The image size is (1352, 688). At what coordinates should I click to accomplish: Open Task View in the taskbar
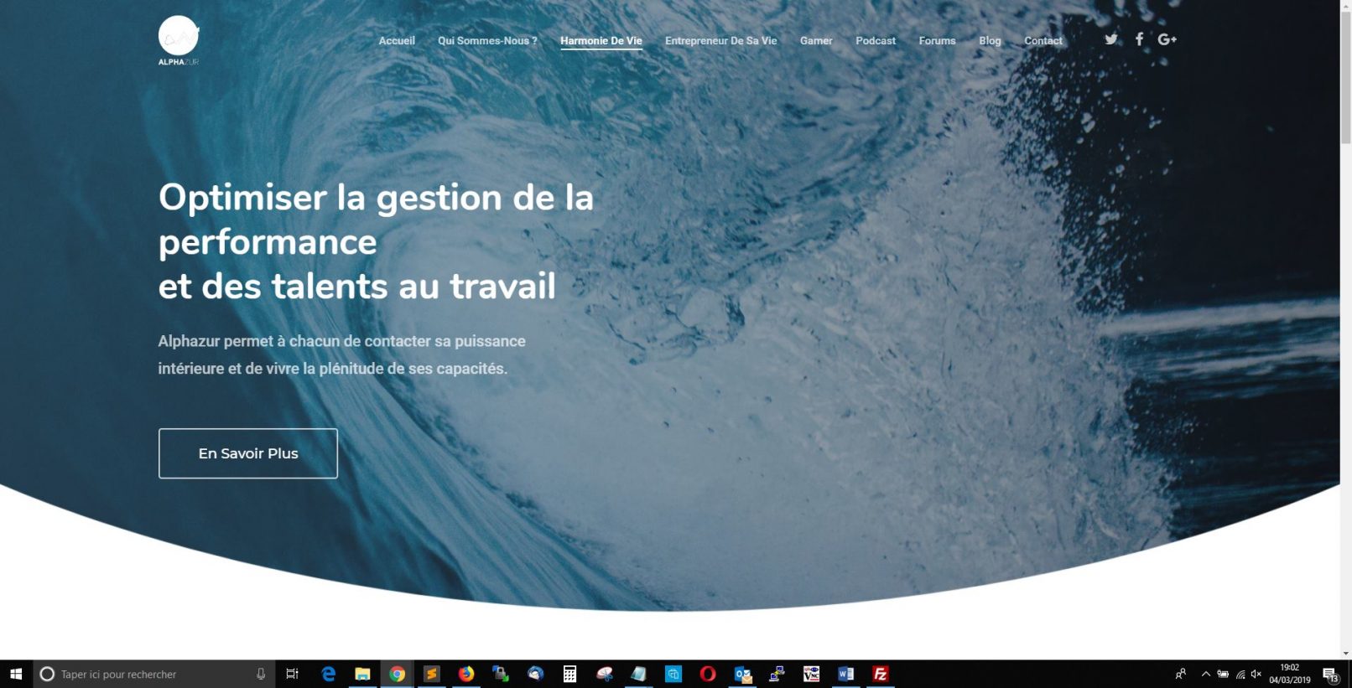pos(292,674)
